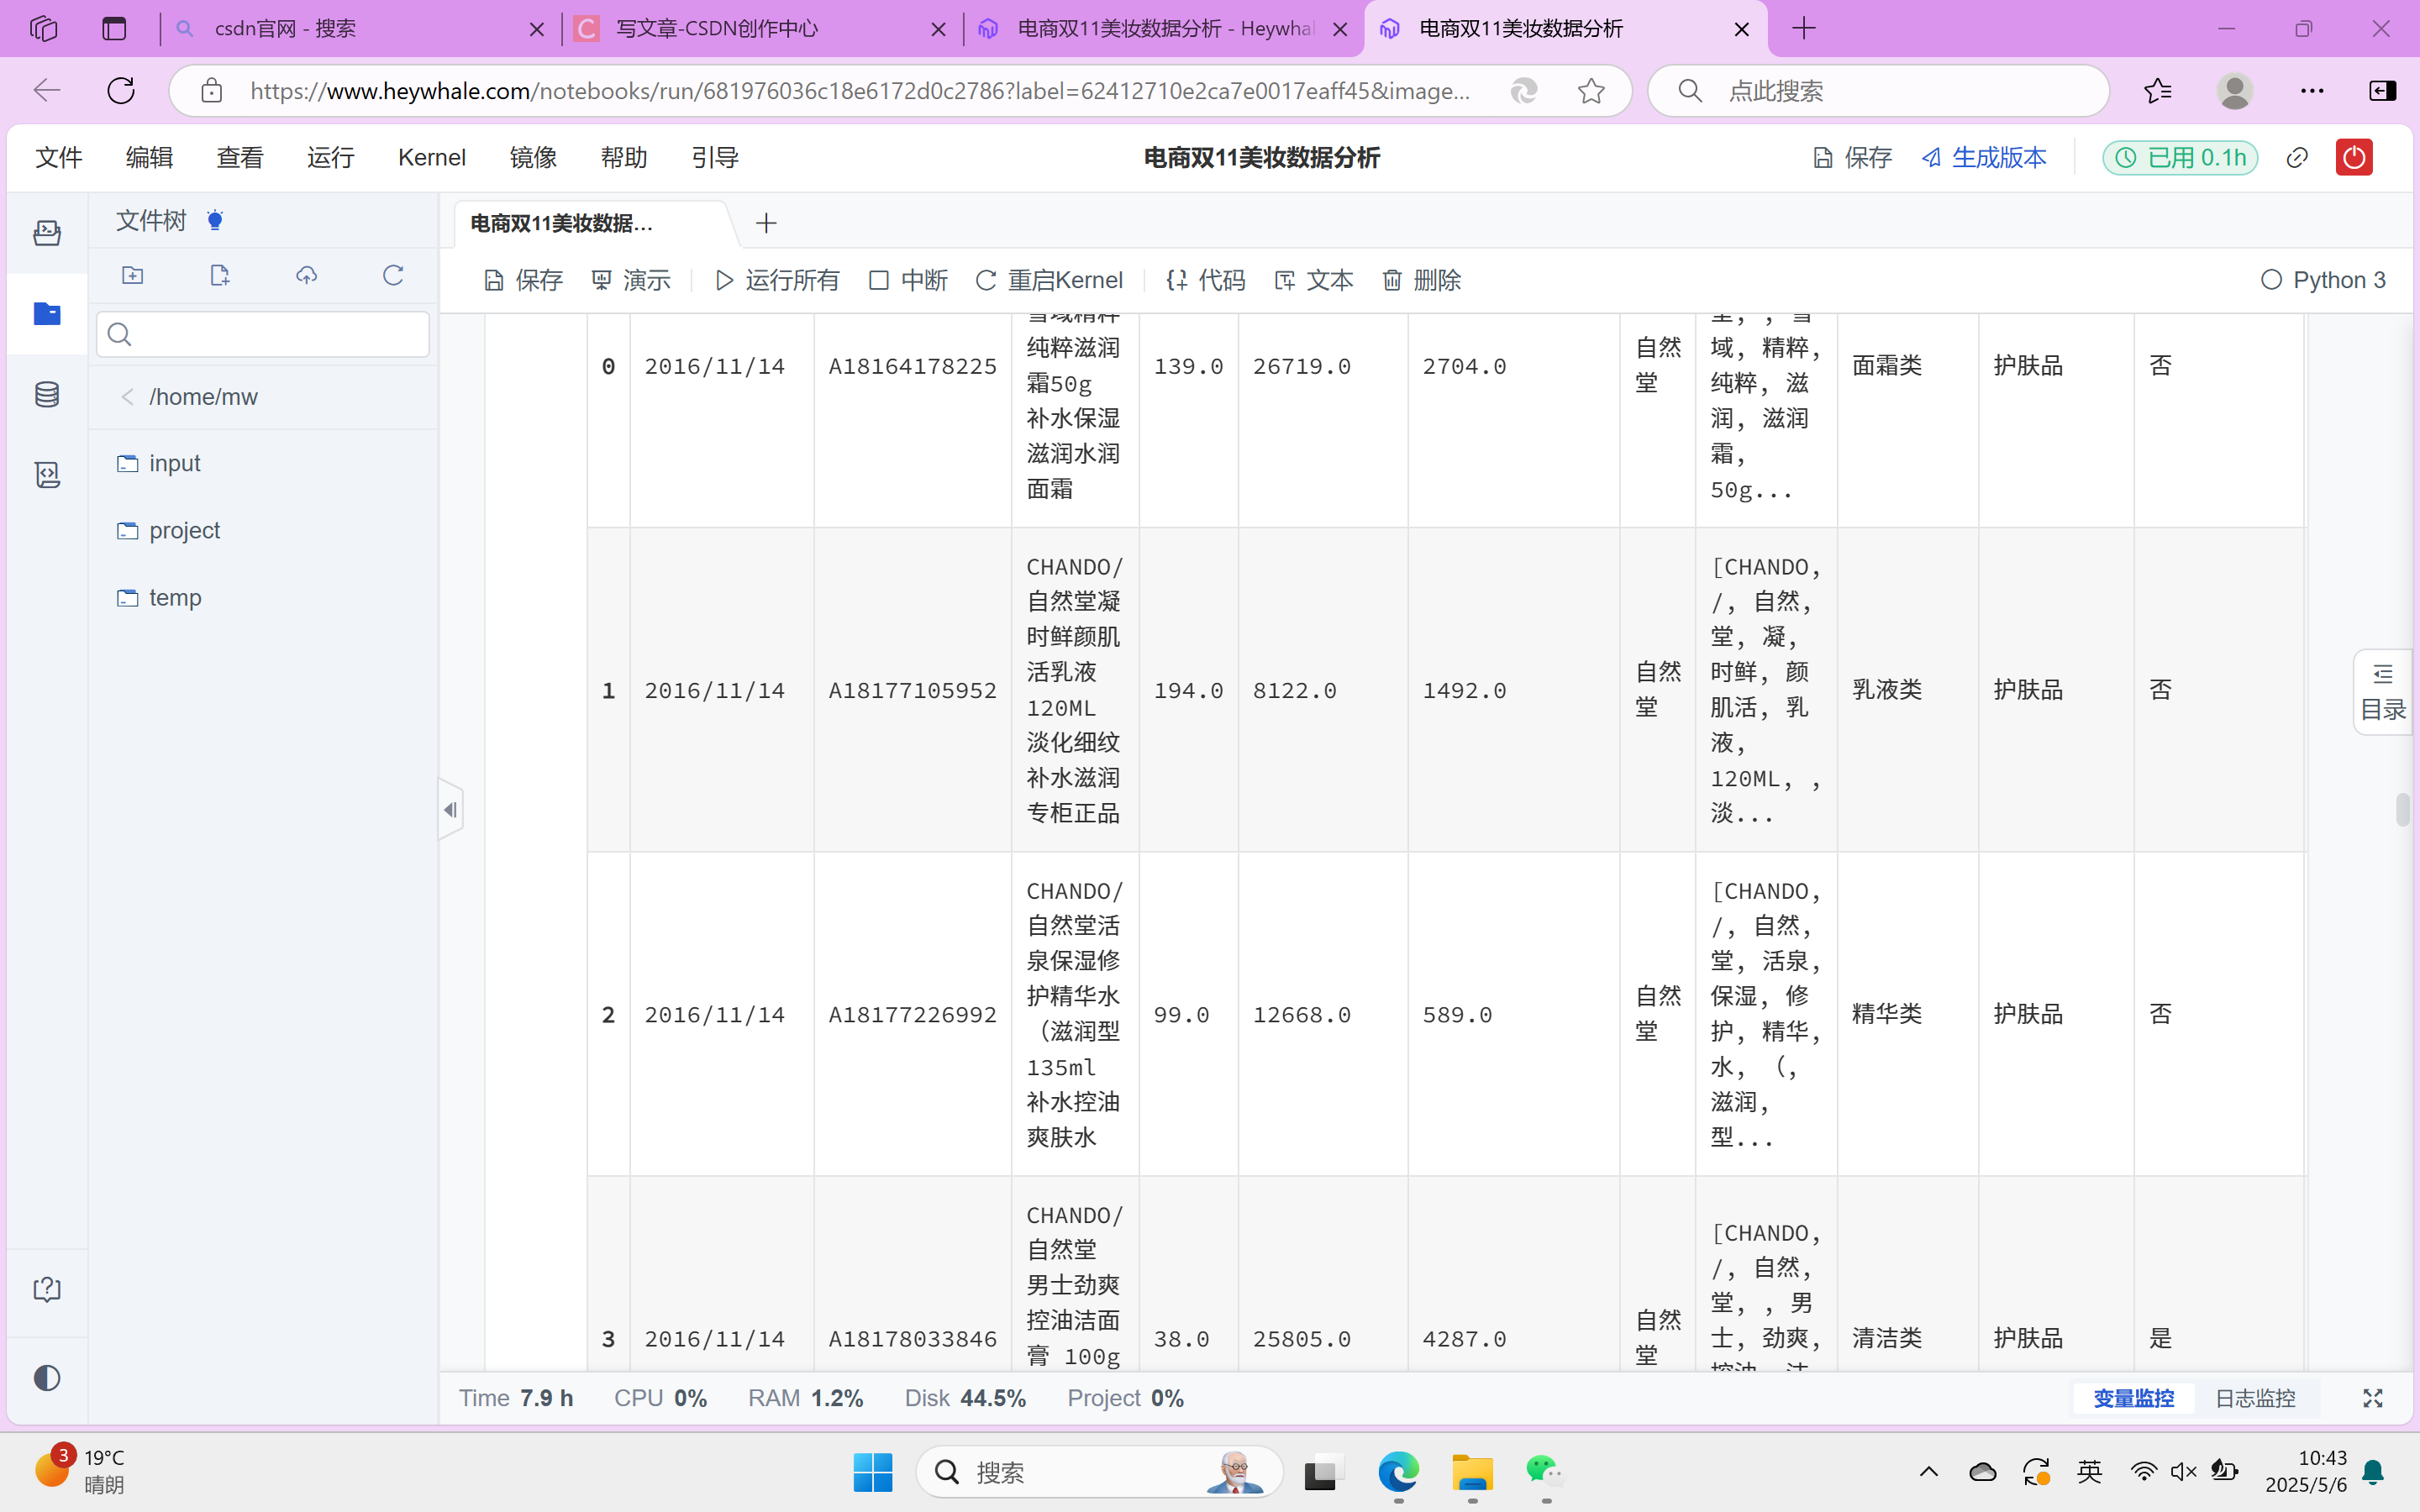
Task: Go up from /home/mw directory
Action: coord(127,397)
